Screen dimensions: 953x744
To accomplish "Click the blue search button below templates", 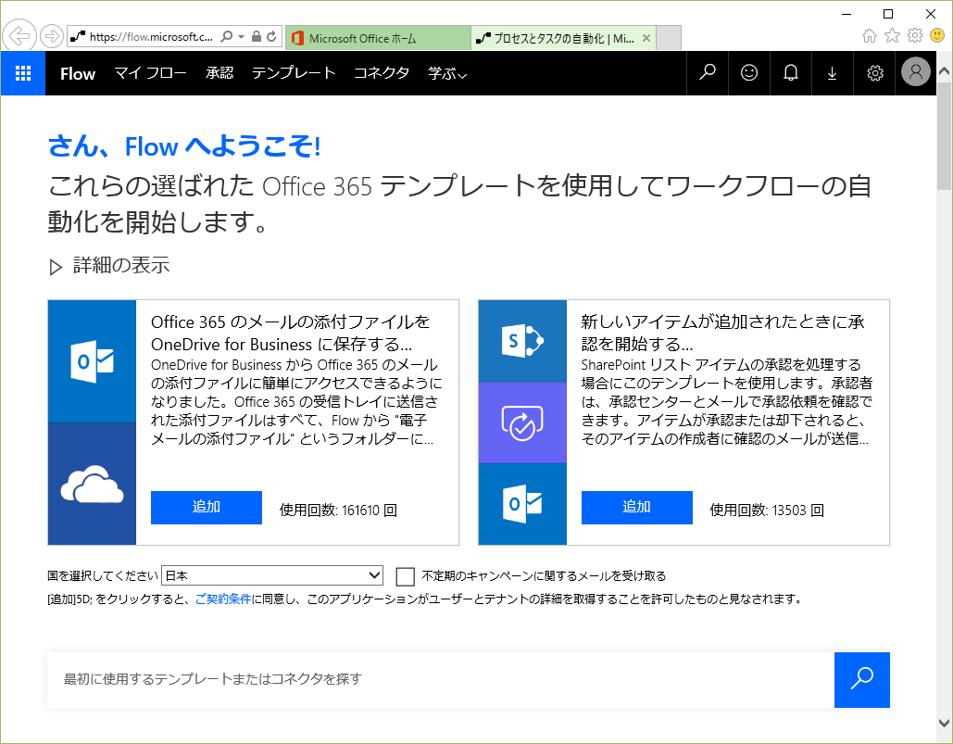I will click(862, 679).
